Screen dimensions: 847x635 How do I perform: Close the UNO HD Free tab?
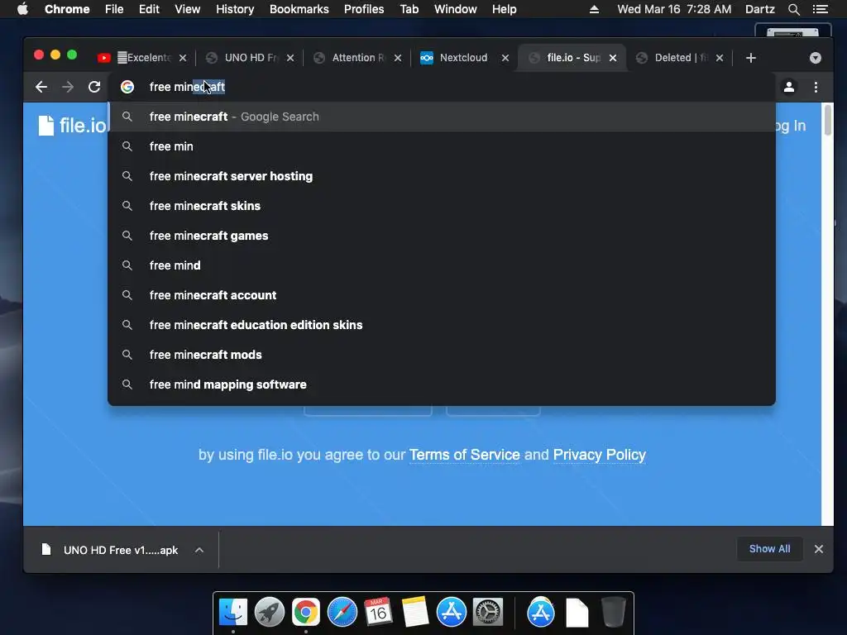(x=290, y=58)
